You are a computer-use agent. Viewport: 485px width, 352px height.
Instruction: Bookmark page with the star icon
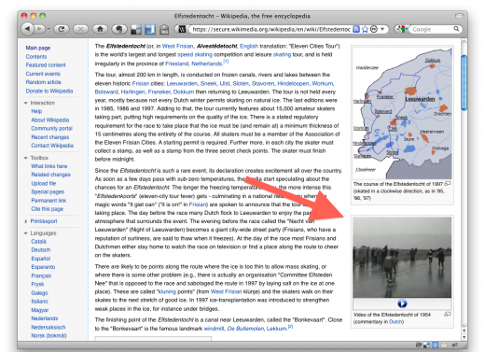coord(366,29)
